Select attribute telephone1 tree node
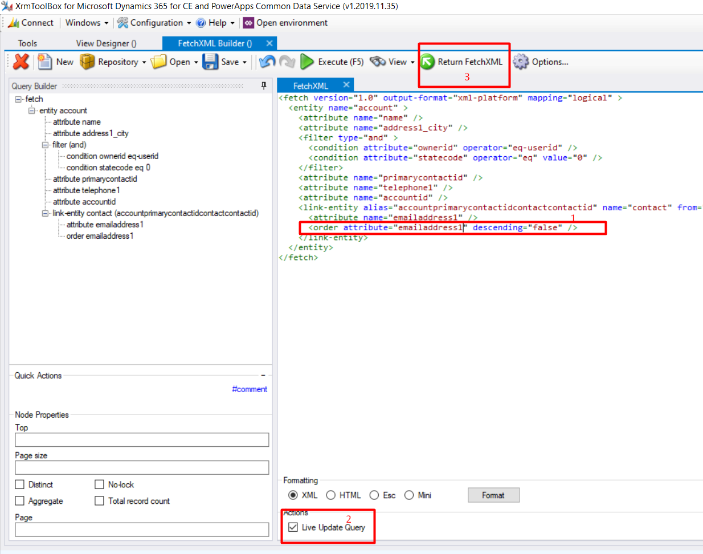This screenshot has width=703, height=554. click(87, 190)
